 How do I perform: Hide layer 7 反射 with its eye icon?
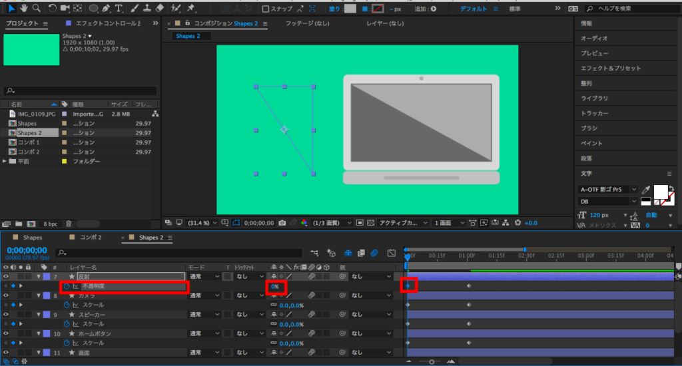tap(6, 276)
